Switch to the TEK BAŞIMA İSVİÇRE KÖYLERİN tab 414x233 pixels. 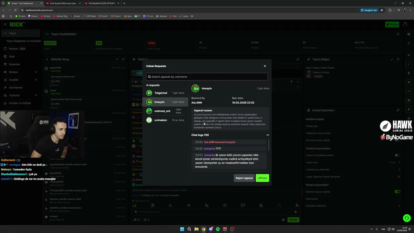[x=101, y=3]
